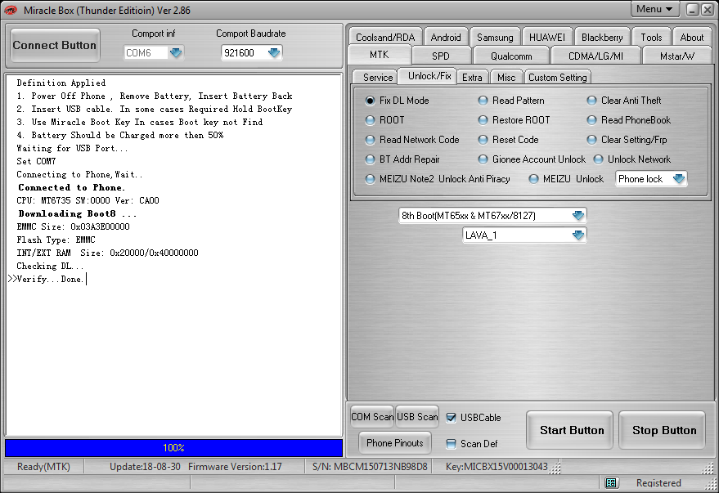Open the Comport Baudrate 921600 dropdown arrow
This screenshot has height=493, width=719.
click(x=274, y=52)
